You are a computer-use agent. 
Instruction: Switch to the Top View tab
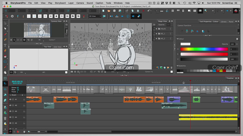(47, 46)
